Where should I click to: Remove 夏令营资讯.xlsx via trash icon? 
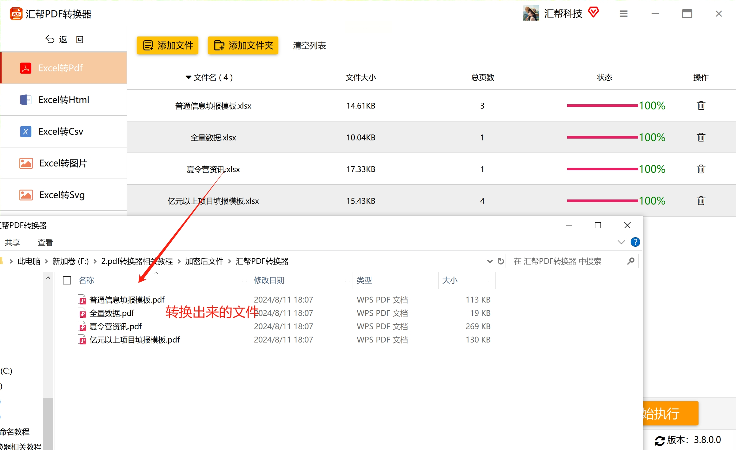[x=701, y=169]
